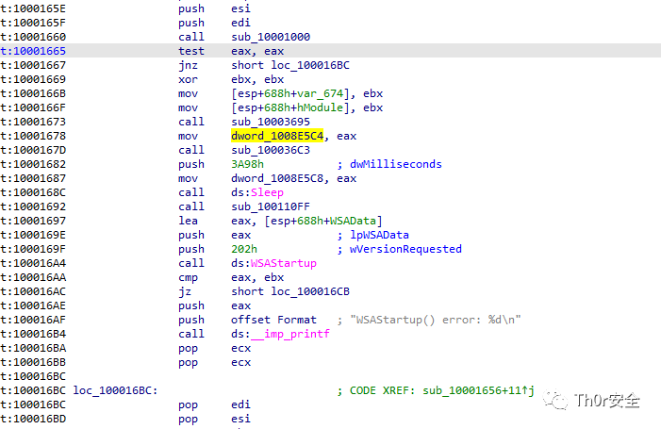Click the lea mnemonic
The width and height of the screenshot is (661, 429).
pos(188,221)
